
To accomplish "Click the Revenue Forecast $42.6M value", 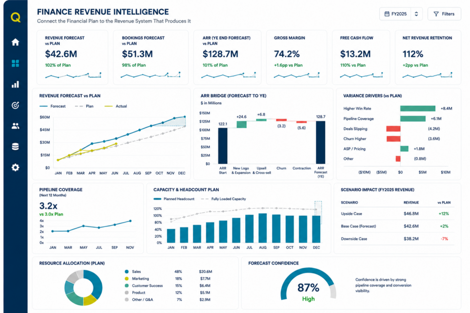I will pos(61,54).
